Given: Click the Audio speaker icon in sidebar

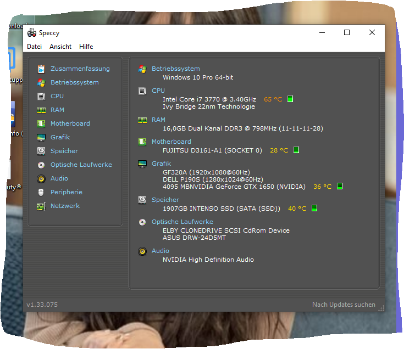Looking at the screenshot, I should [x=41, y=179].
